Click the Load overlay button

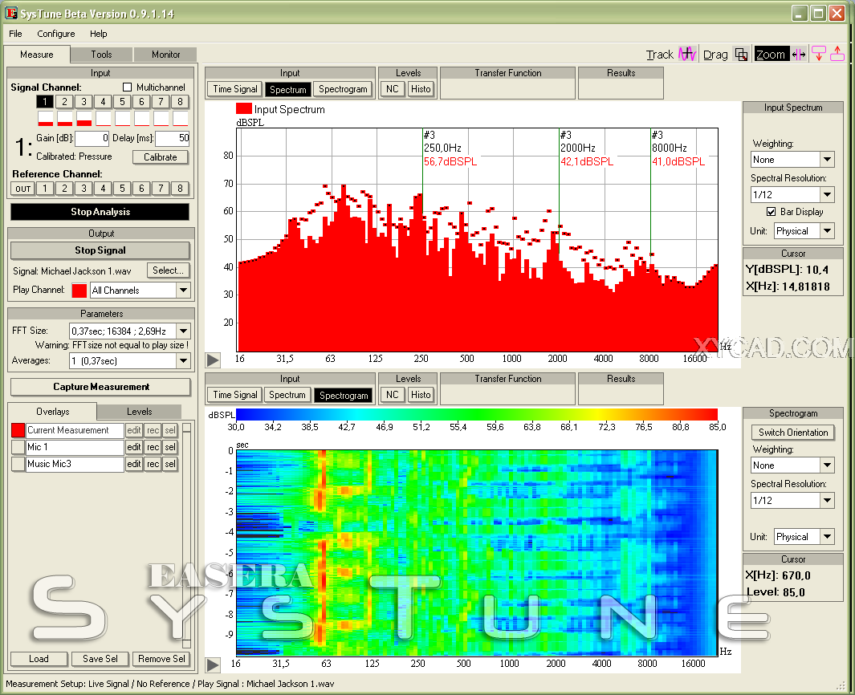click(39, 658)
